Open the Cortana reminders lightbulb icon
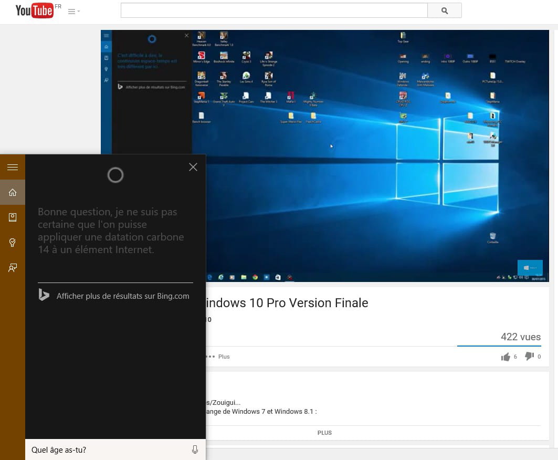558x460 pixels. click(x=13, y=243)
